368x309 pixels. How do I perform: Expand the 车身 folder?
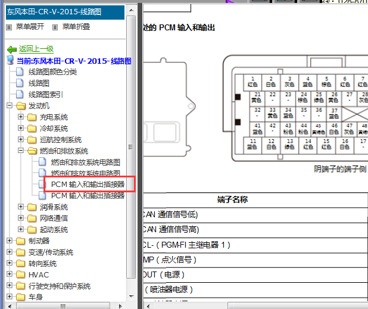click(x=10, y=296)
